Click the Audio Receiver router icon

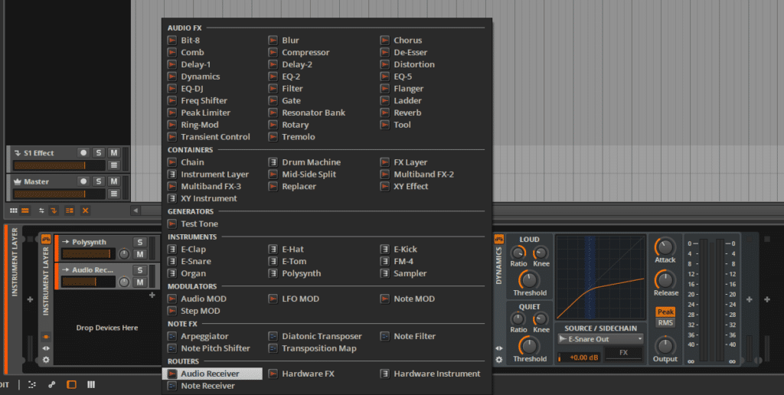pos(172,374)
